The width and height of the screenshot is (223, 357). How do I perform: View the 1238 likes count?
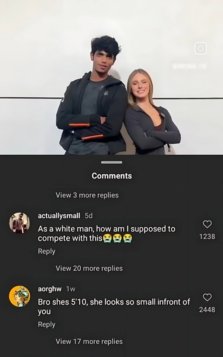[x=207, y=237]
